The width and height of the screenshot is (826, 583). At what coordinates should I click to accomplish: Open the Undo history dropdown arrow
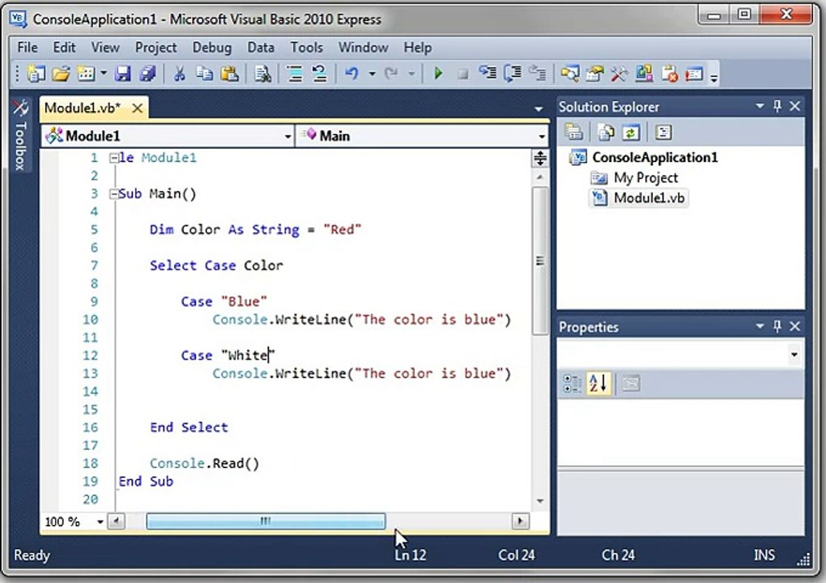coord(372,74)
